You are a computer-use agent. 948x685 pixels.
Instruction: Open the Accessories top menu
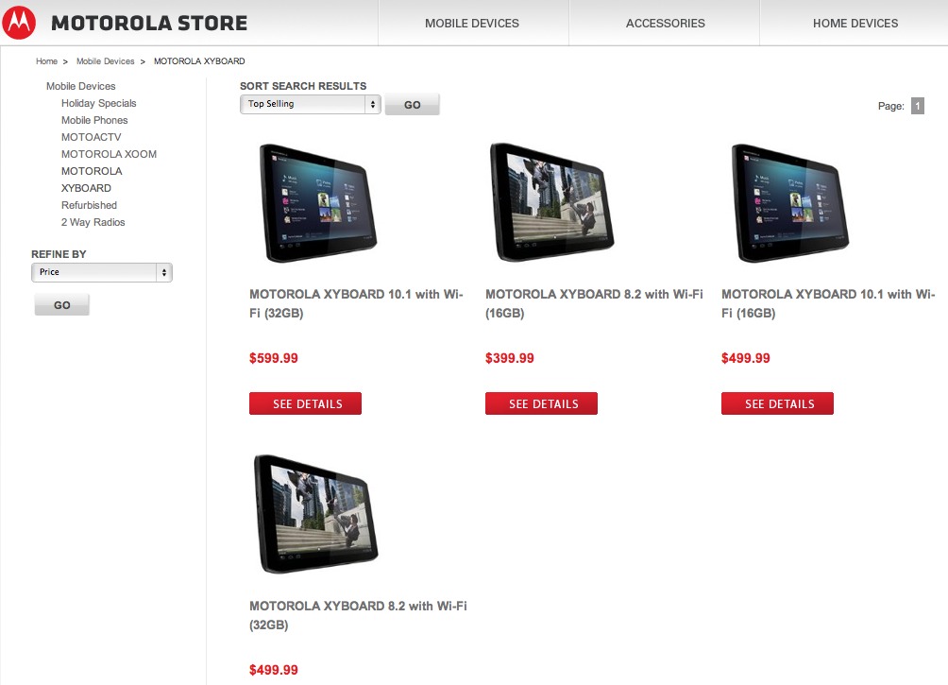pyautogui.click(x=665, y=23)
